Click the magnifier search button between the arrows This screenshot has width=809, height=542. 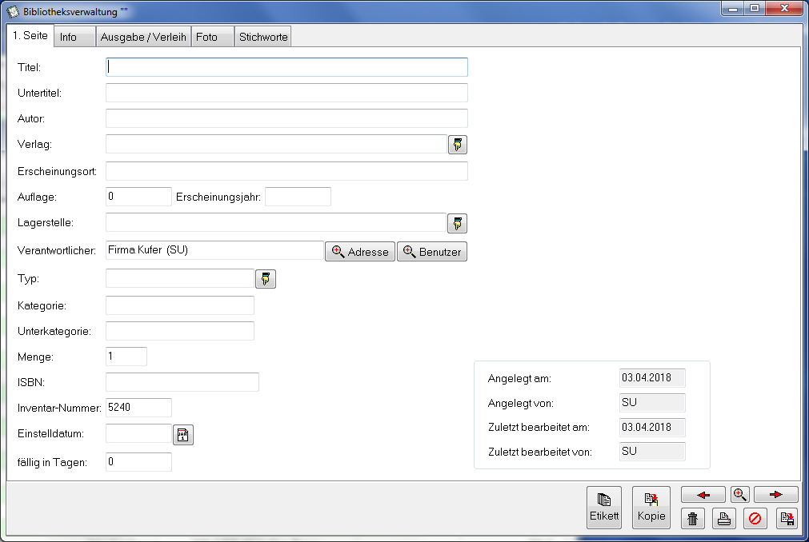[x=740, y=495]
